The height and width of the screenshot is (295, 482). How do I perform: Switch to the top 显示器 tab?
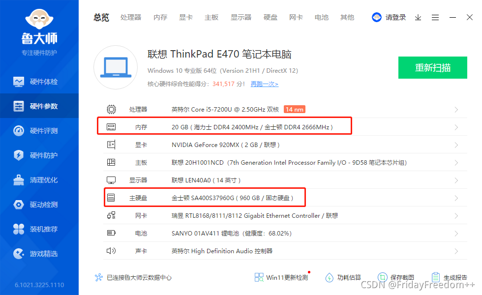tap(241, 17)
